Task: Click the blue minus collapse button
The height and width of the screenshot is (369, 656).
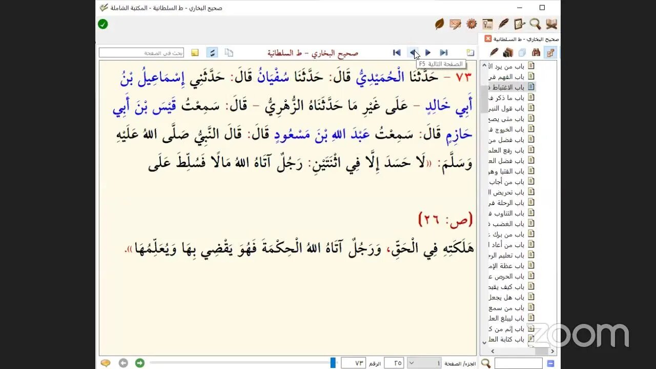Action: [551, 363]
